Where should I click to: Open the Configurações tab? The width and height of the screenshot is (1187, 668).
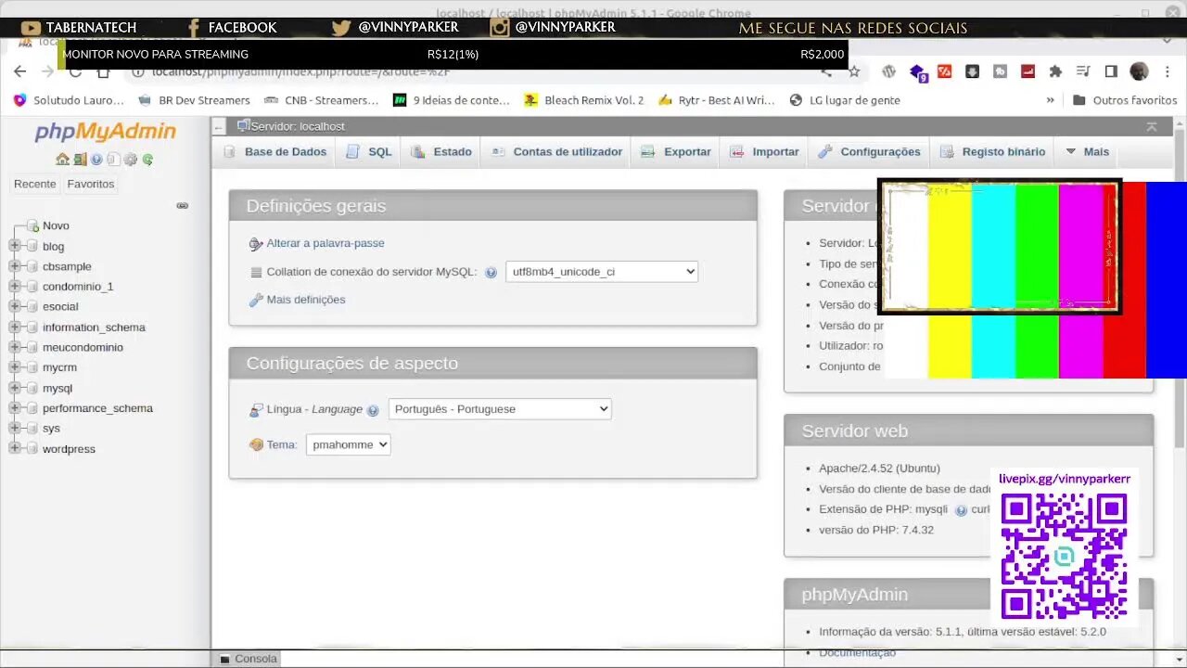coord(870,152)
